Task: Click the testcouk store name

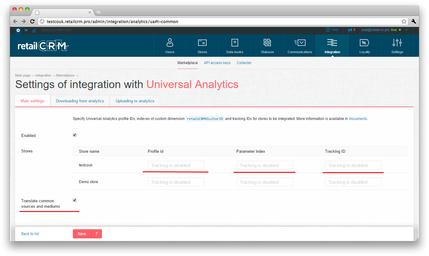Action: pyautogui.click(x=86, y=165)
